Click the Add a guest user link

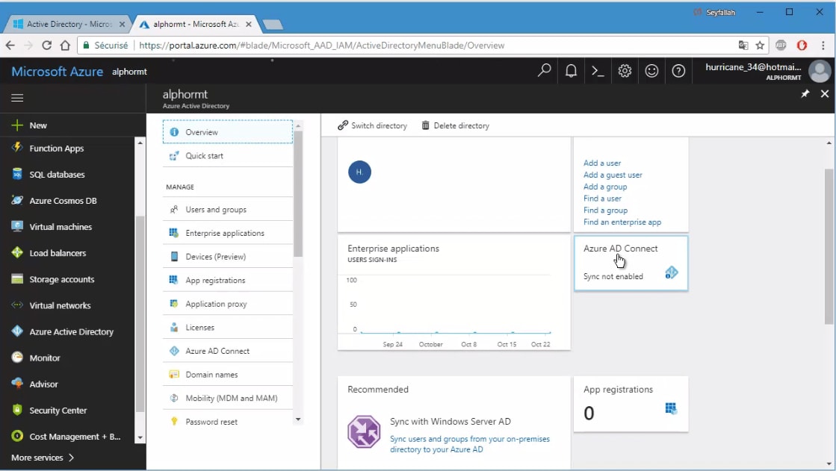coord(613,175)
